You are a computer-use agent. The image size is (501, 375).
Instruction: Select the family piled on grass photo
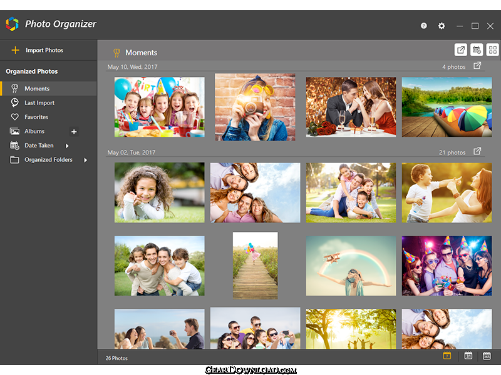click(x=351, y=192)
